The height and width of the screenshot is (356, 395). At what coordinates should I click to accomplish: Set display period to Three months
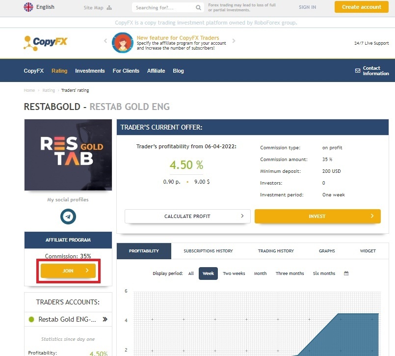[290, 274]
